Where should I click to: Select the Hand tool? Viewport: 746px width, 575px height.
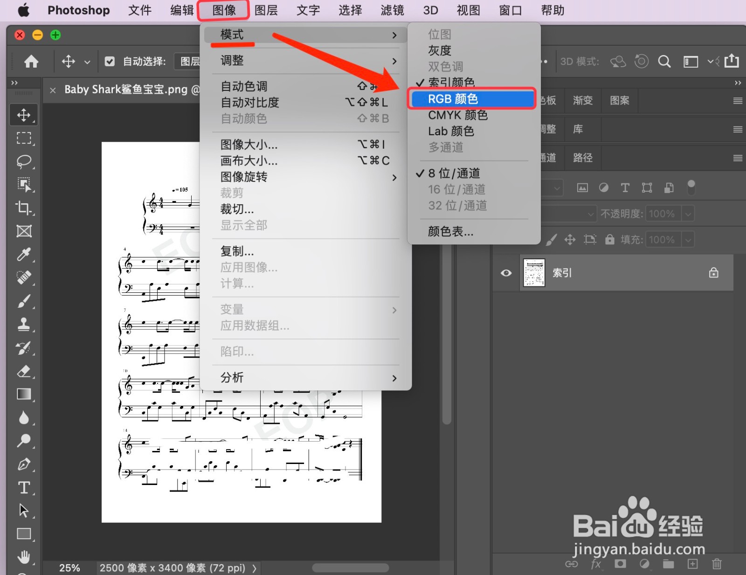click(x=24, y=557)
